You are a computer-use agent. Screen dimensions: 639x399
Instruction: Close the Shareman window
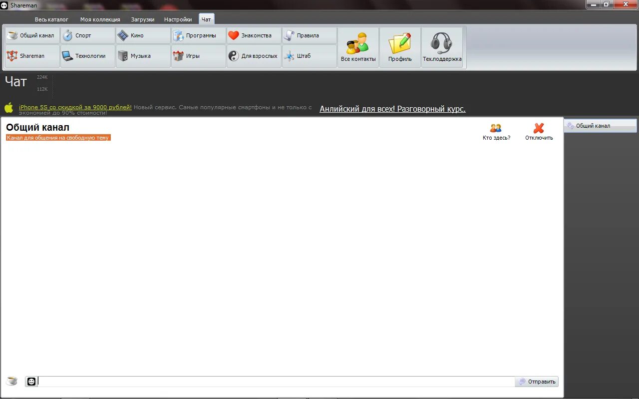(626, 4)
